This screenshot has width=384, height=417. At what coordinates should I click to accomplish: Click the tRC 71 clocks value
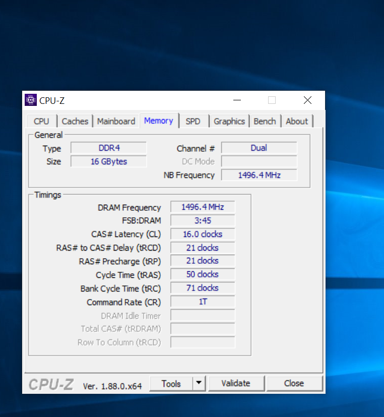point(203,288)
